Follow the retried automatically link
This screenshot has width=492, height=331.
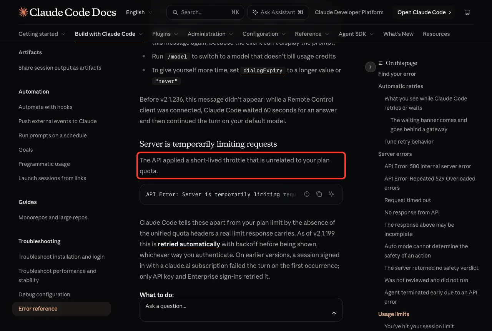click(189, 244)
